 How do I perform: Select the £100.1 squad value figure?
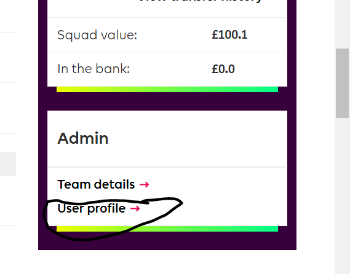click(x=229, y=35)
